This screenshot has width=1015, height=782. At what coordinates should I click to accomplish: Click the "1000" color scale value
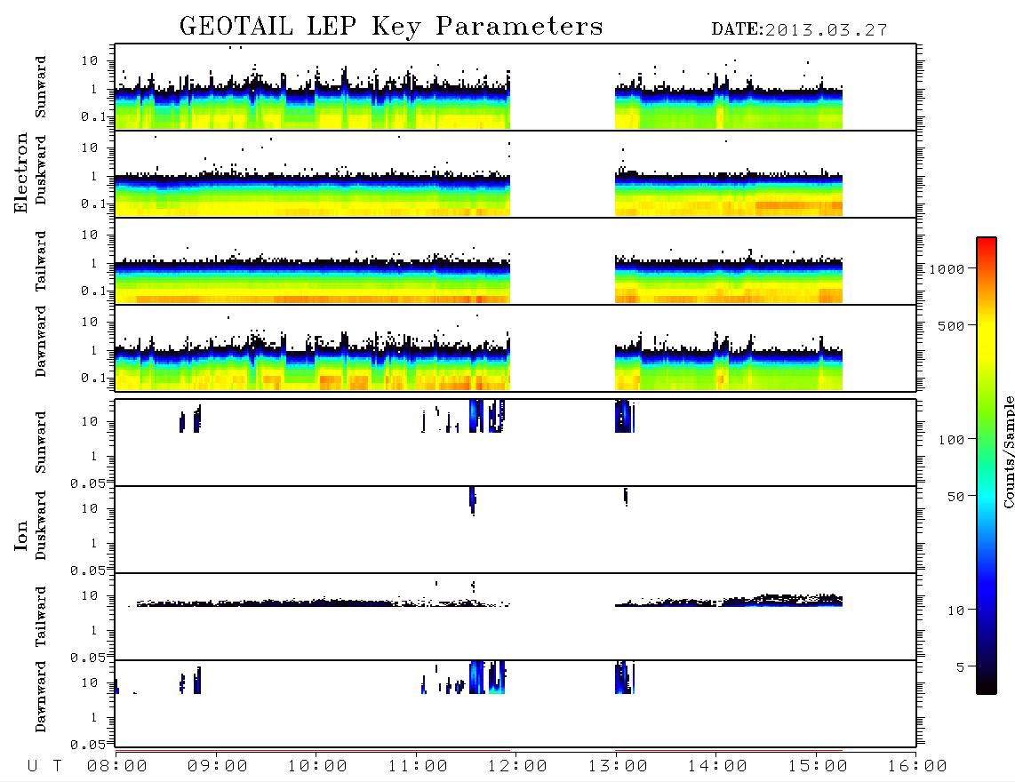pos(947,269)
